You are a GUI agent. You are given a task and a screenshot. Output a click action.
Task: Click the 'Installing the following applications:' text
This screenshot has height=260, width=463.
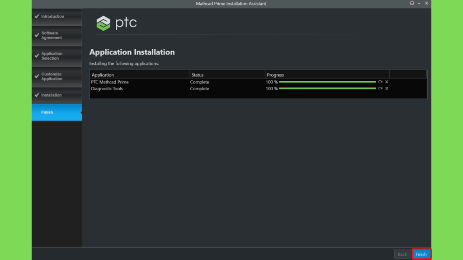[x=124, y=63]
